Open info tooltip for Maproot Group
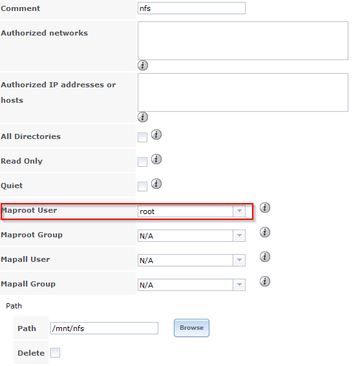This screenshot has width=360, height=366. click(x=265, y=232)
